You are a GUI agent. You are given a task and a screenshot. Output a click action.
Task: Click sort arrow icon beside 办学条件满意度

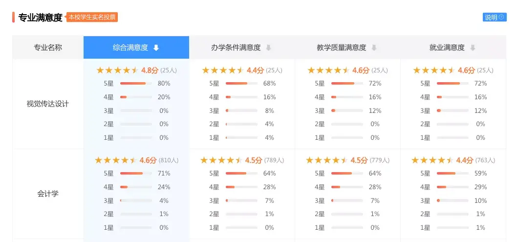tap(268, 48)
